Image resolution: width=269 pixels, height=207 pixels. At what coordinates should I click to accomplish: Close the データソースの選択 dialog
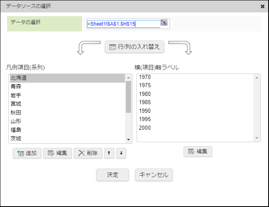tap(262, 6)
